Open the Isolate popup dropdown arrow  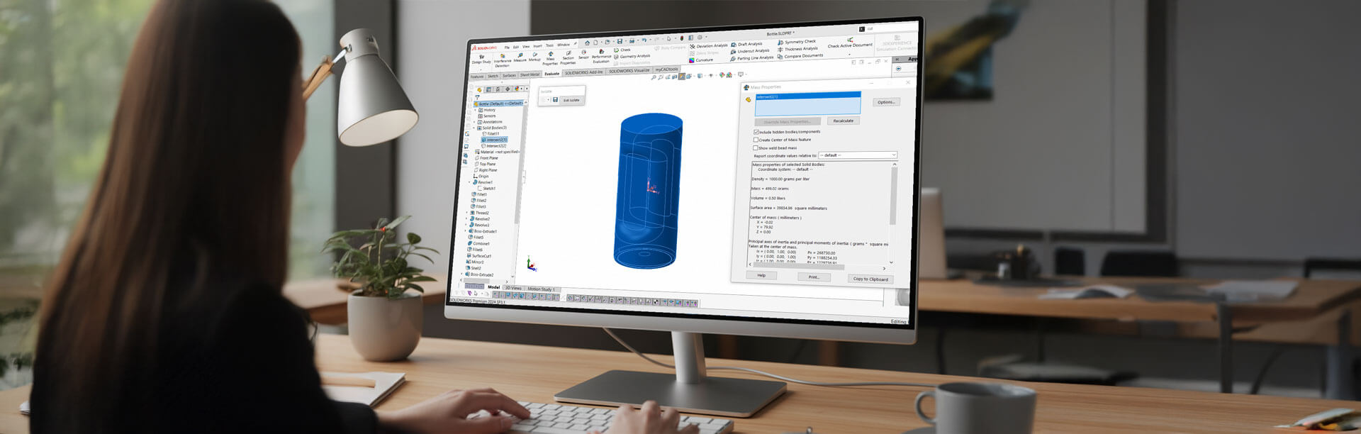click(x=548, y=100)
